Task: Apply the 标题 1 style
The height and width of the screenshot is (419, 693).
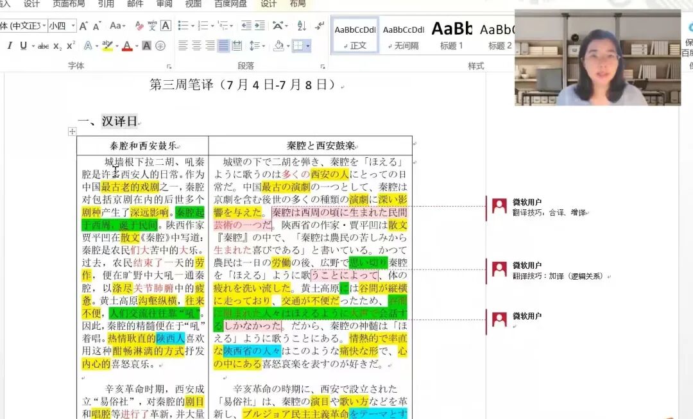Action: 451,36
